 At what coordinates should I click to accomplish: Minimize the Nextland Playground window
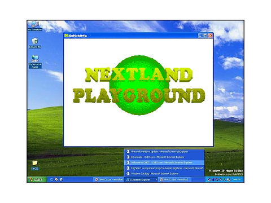point(200,36)
